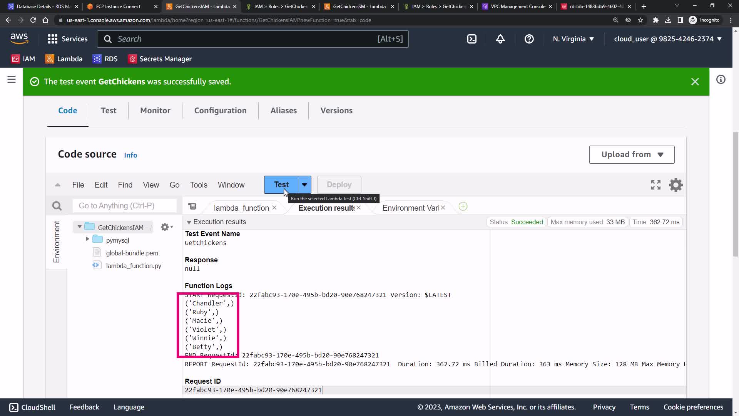Add new editor tab with plus icon
This screenshot has height=416, width=739.
pyautogui.click(x=463, y=207)
